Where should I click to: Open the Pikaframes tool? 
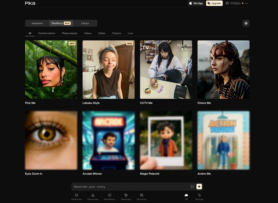point(76,197)
